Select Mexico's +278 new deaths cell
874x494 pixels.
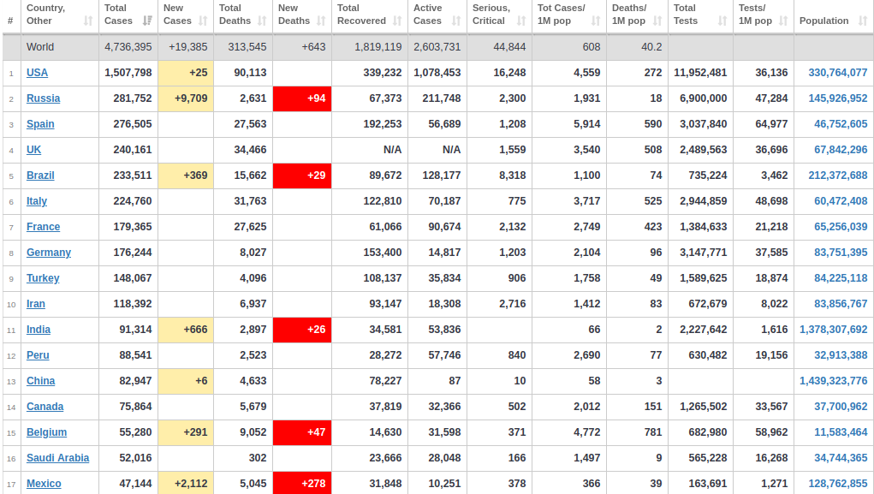[302, 483]
